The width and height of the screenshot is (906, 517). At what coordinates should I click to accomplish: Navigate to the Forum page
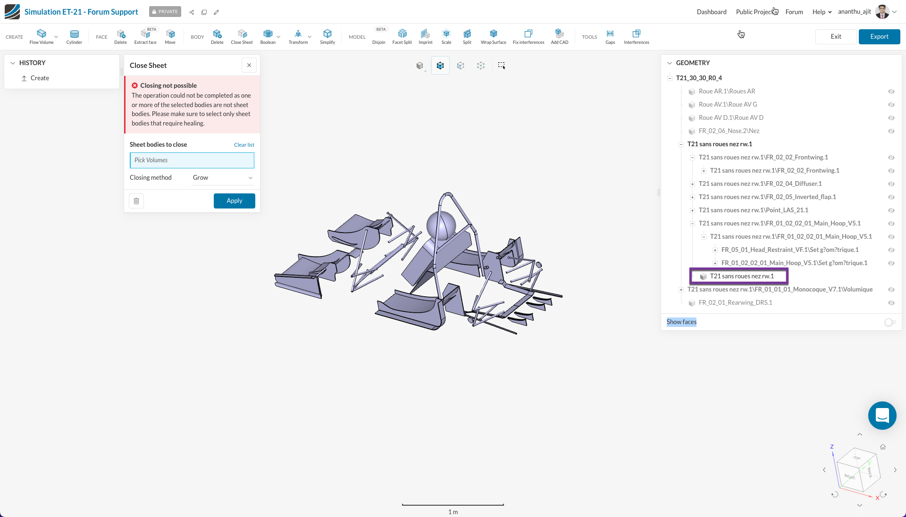coord(794,12)
